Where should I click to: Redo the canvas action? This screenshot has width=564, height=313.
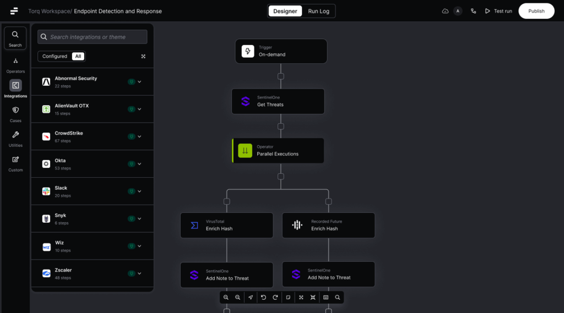(x=275, y=298)
